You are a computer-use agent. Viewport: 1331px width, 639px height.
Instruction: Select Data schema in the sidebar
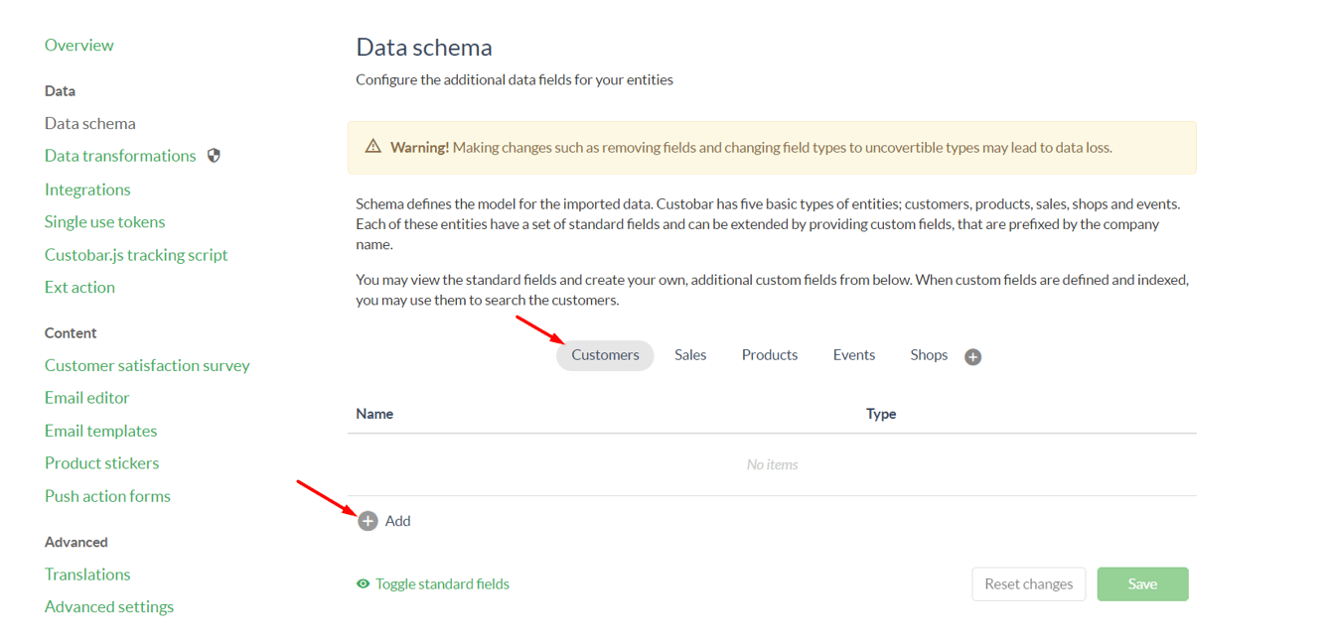[90, 124]
